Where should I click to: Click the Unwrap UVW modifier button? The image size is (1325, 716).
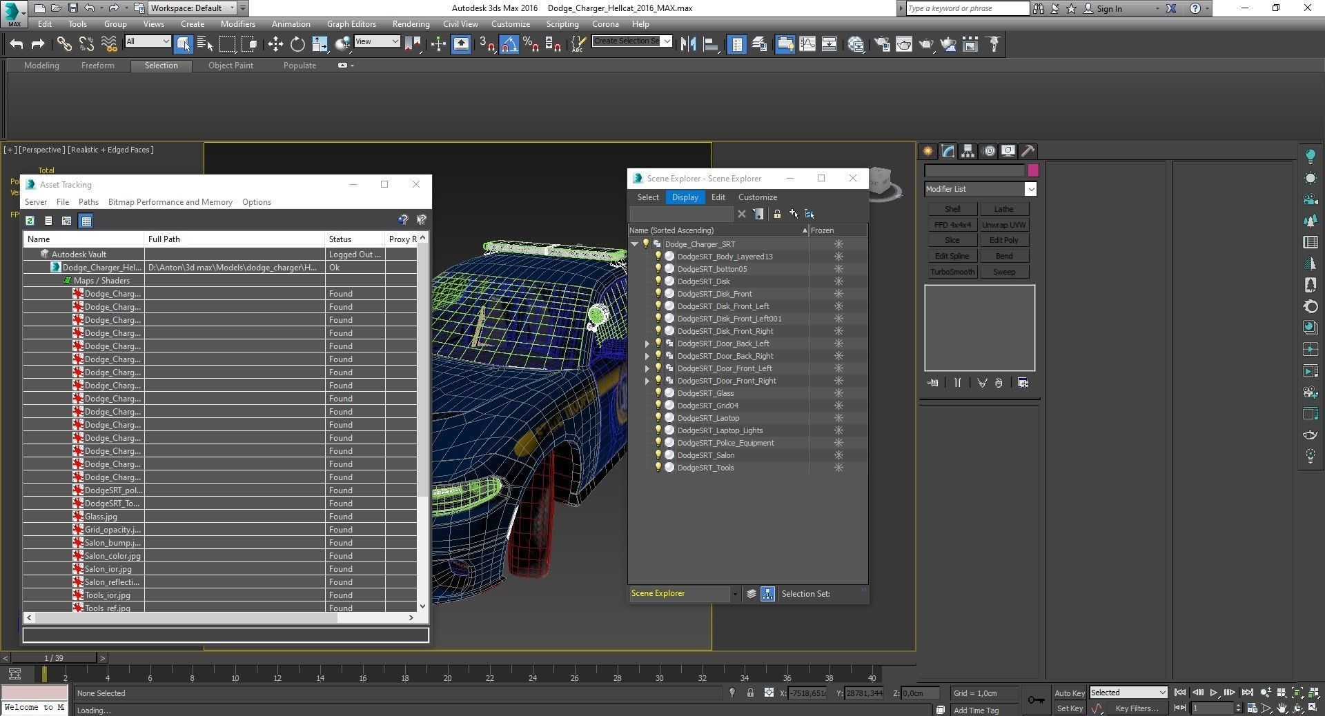pyautogui.click(x=1004, y=225)
